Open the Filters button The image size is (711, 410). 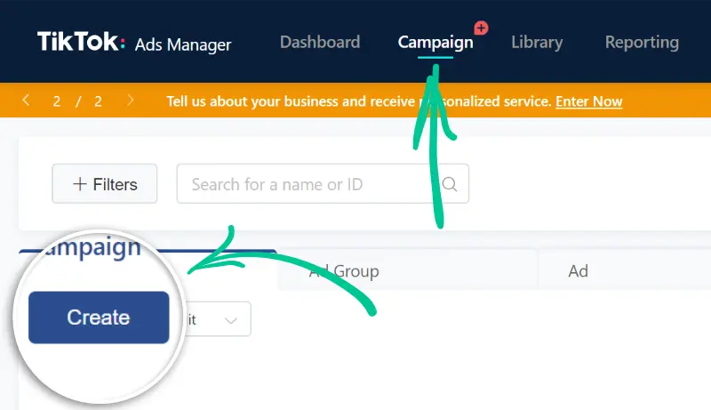[105, 184]
